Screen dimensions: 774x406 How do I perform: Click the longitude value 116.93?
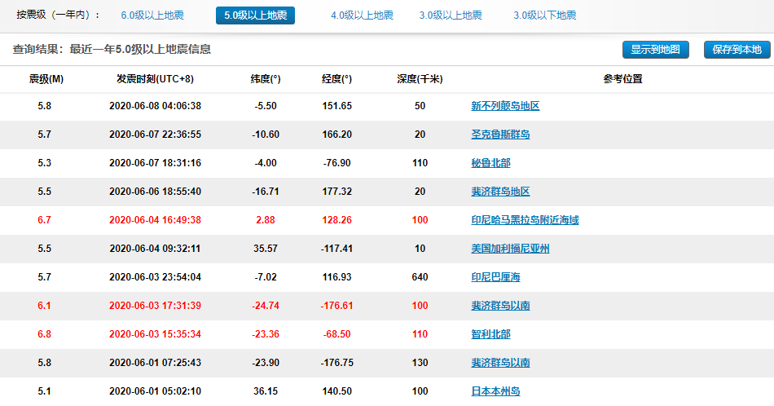point(336,277)
